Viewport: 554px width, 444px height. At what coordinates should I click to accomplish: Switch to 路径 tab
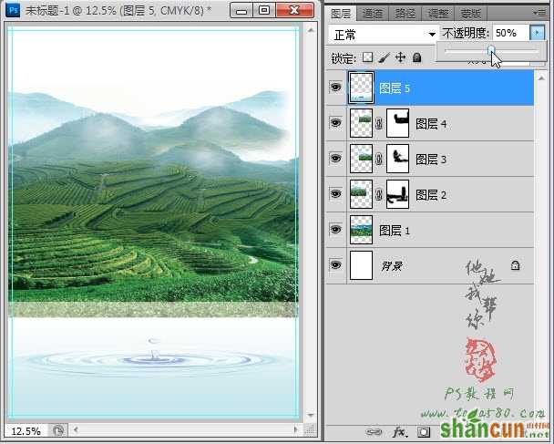pos(405,14)
